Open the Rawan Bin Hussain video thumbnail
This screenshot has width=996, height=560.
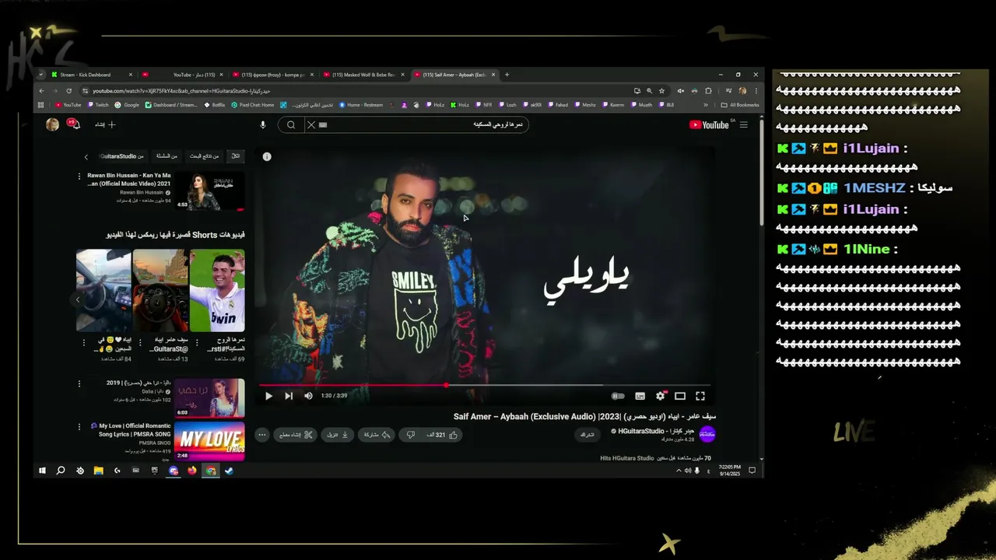(209, 191)
